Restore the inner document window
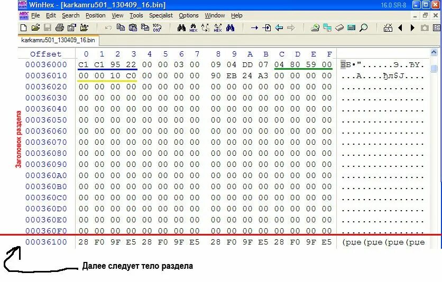Viewport: 442px width, 282px height. (x=425, y=16)
